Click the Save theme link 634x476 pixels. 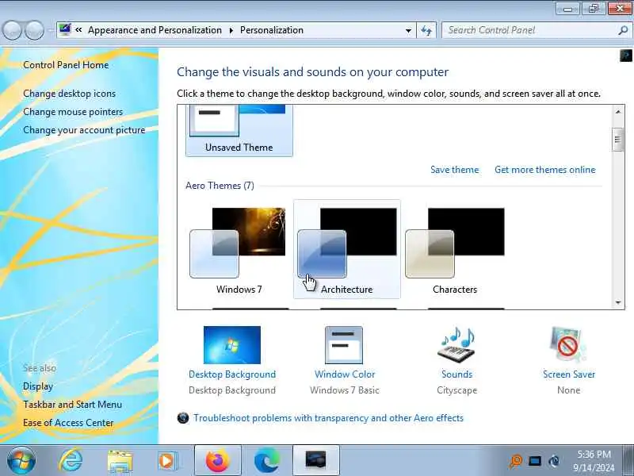454,170
